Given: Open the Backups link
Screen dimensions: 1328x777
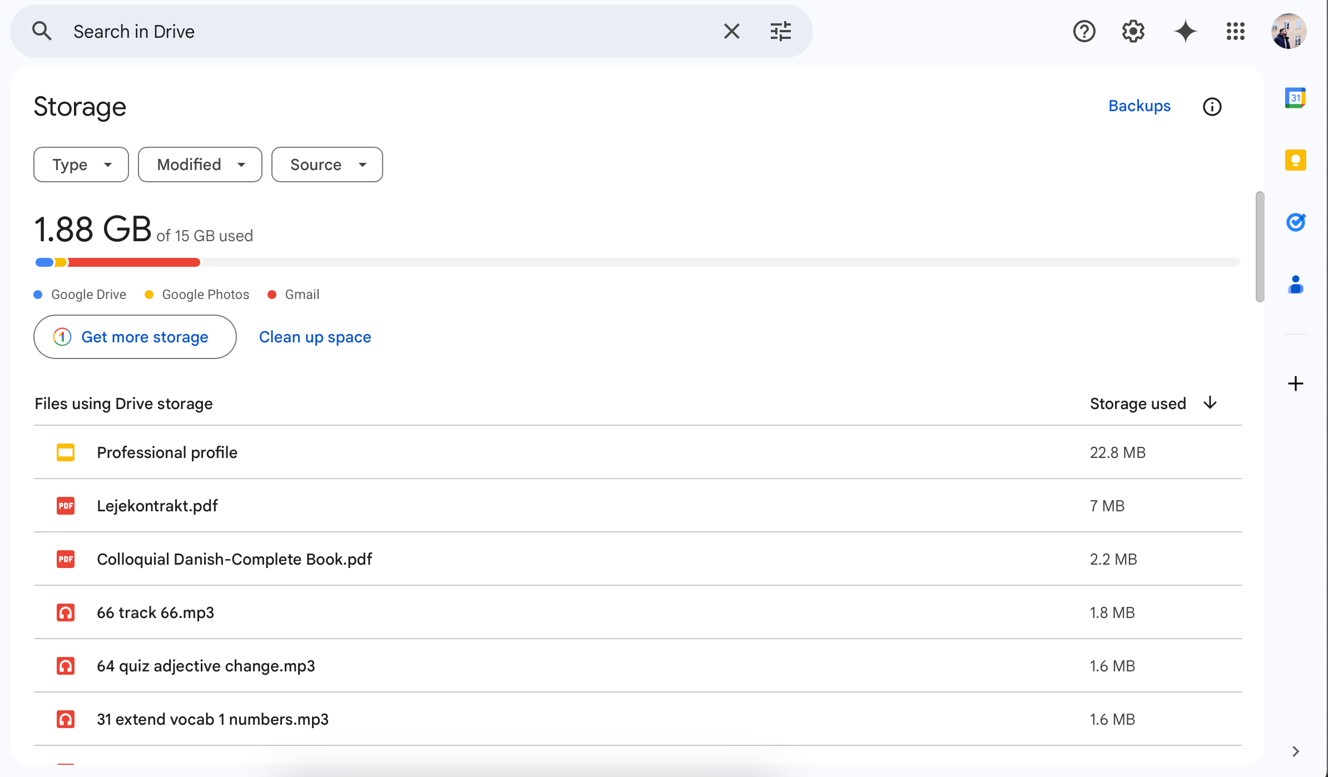Looking at the screenshot, I should [x=1139, y=106].
